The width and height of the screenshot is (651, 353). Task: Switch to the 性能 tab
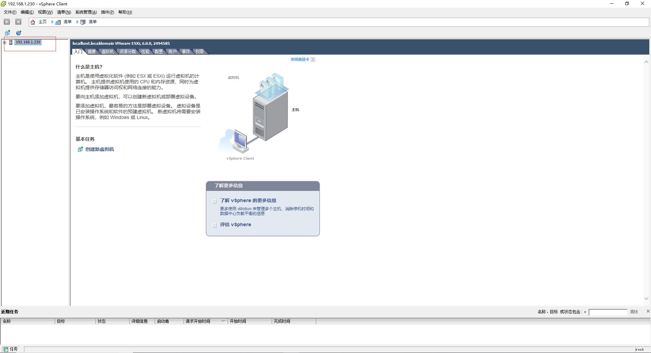(145, 52)
